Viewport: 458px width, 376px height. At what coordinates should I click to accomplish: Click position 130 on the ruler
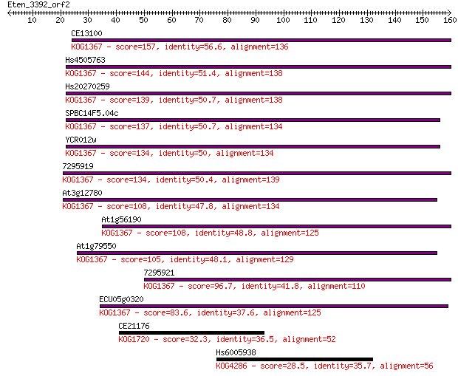click(366, 20)
